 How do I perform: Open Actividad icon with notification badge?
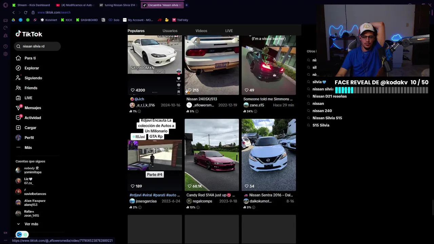(x=18, y=118)
